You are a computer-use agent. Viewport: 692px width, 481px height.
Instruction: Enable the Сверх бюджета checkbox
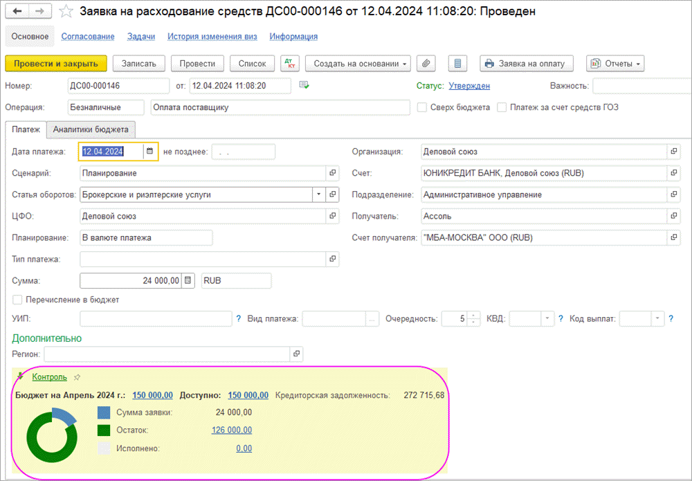pyautogui.click(x=422, y=107)
